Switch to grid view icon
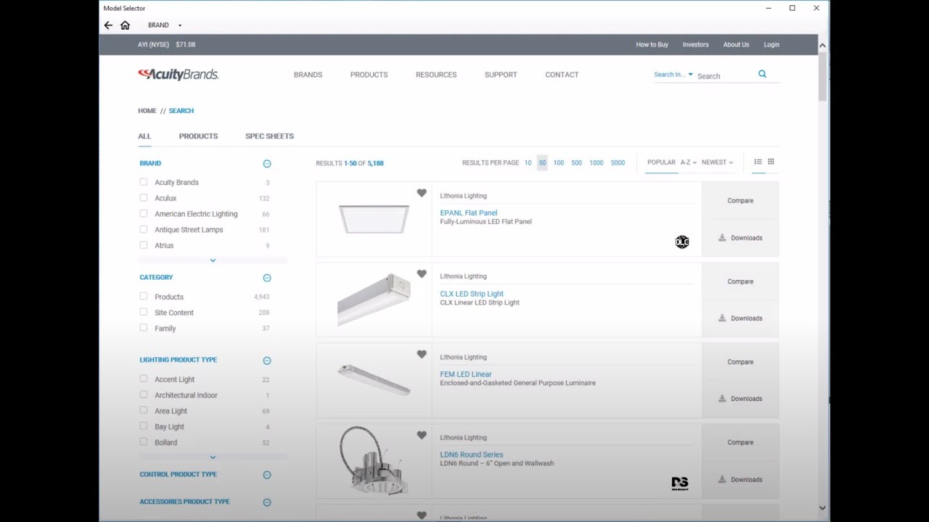929x522 pixels. click(771, 162)
